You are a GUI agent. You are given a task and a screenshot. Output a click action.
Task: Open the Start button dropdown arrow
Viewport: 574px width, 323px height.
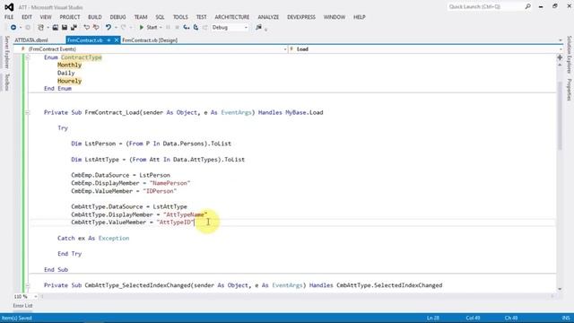(161, 28)
